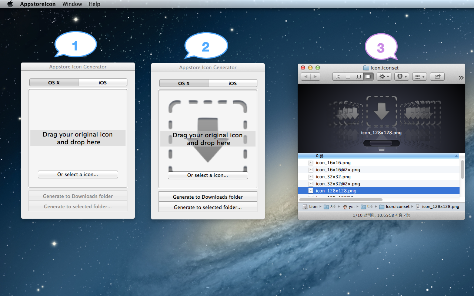Open the Help menu
Screen dimensions: 474x296
(94, 4)
